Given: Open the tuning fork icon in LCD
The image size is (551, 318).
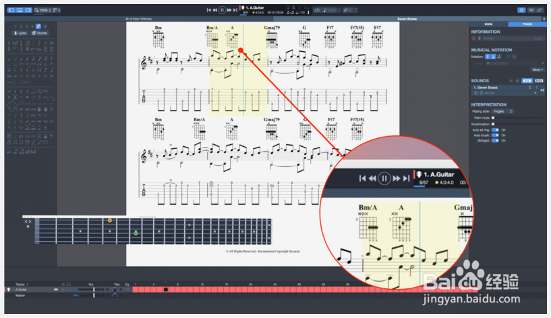Looking at the screenshot, I should [308, 13].
